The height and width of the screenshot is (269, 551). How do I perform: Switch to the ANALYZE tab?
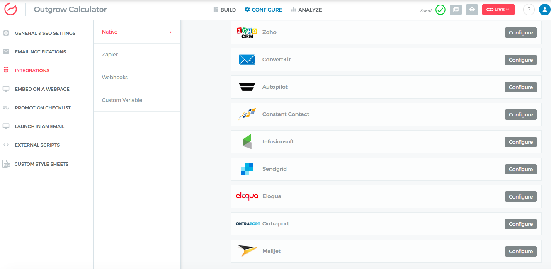(x=306, y=10)
